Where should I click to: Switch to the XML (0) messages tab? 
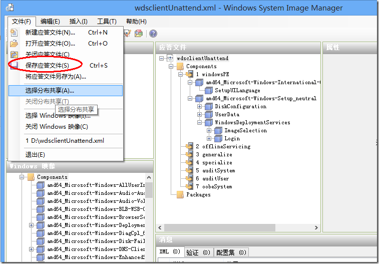click(170, 252)
